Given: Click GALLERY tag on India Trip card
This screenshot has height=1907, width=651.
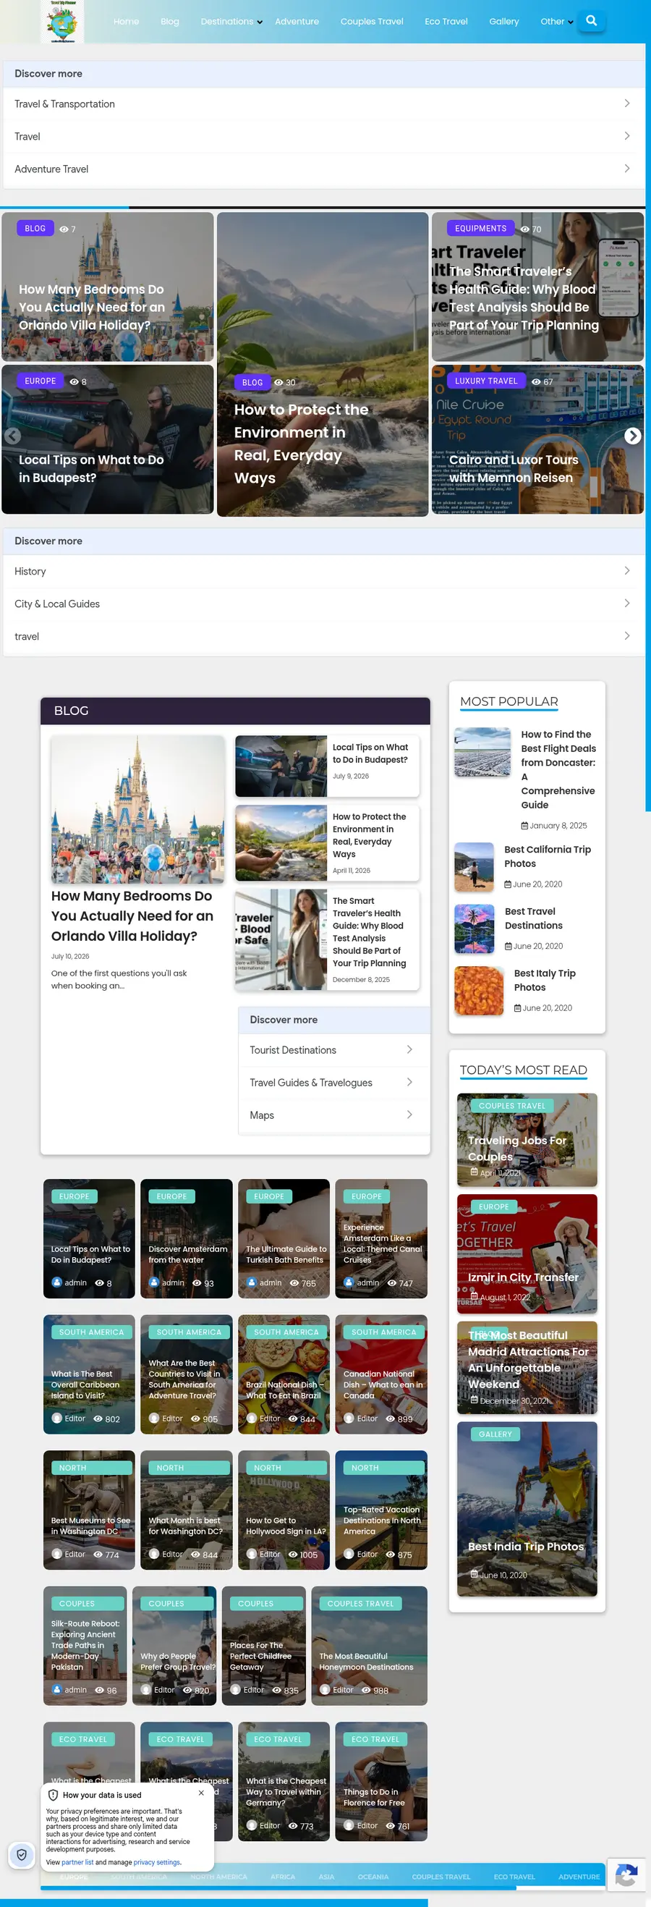Looking at the screenshot, I should pos(495,1434).
